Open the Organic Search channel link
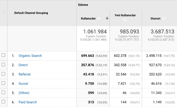The image size is (177, 108). [30, 56]
